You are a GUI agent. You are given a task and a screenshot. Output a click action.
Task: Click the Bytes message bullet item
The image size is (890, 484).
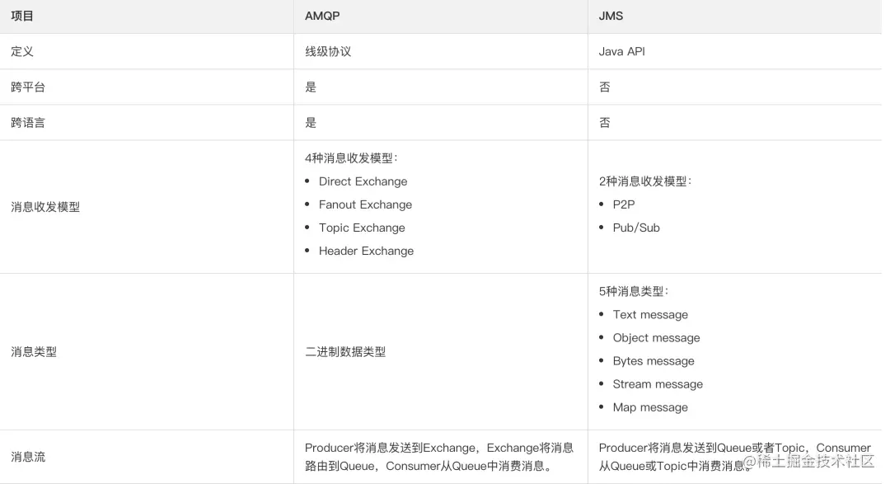[653, 361]
